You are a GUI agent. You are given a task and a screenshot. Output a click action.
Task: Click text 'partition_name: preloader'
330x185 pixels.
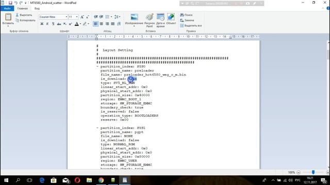coord(127,71)
